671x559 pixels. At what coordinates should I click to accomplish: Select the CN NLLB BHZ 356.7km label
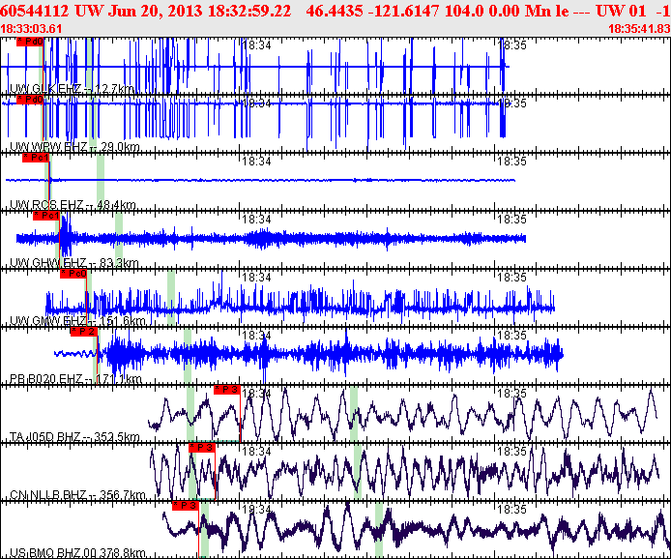click(x=75, y=495)
